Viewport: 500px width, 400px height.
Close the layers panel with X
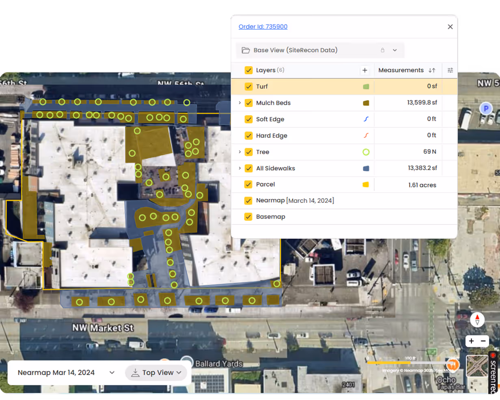point(450,27)
